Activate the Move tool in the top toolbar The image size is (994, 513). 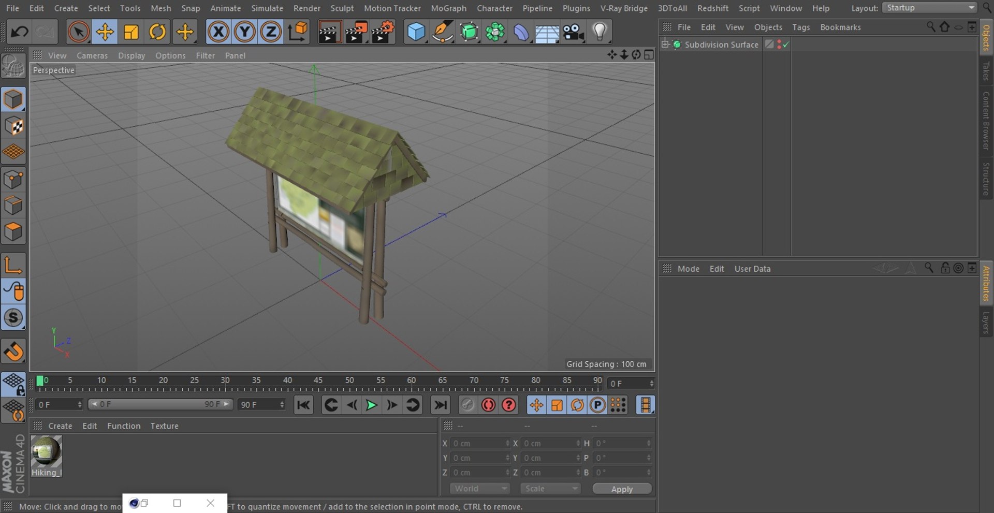coord(105,32)
